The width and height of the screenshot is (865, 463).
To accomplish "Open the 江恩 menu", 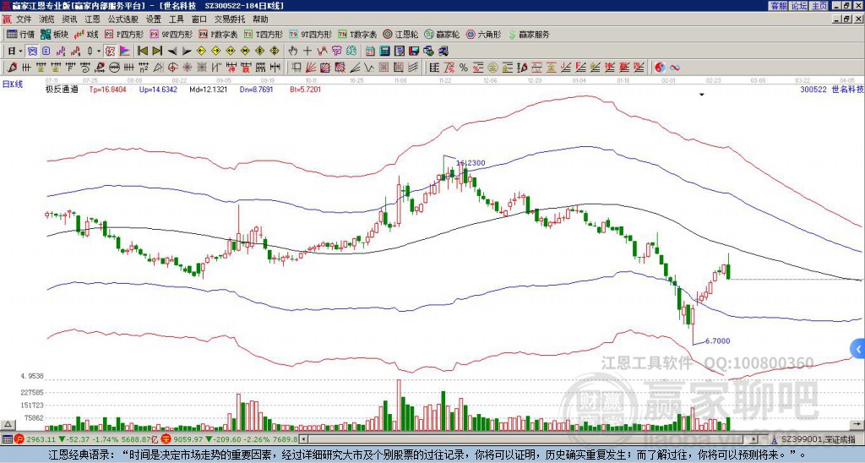I will 93,19.
